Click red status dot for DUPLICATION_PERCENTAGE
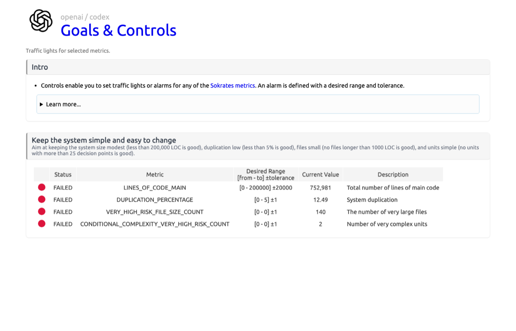Viewport: 516px width, 331px height. [41, 199]
